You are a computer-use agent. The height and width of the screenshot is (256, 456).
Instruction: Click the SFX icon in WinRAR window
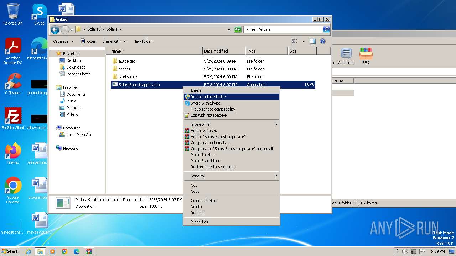click(x=366, y=56)
